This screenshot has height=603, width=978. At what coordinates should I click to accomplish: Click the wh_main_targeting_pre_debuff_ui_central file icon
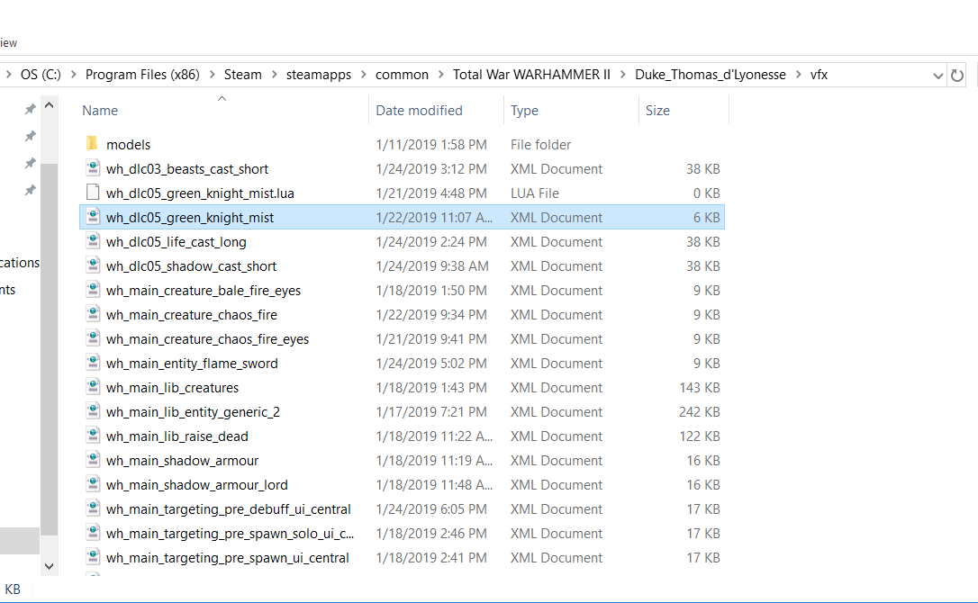click(93, 508)
